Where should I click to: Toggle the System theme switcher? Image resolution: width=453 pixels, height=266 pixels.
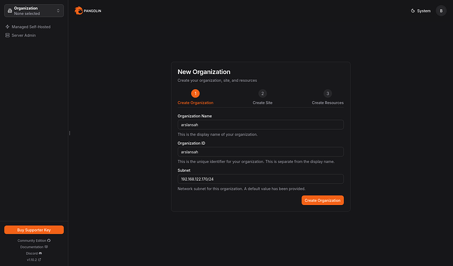point(420,10)
